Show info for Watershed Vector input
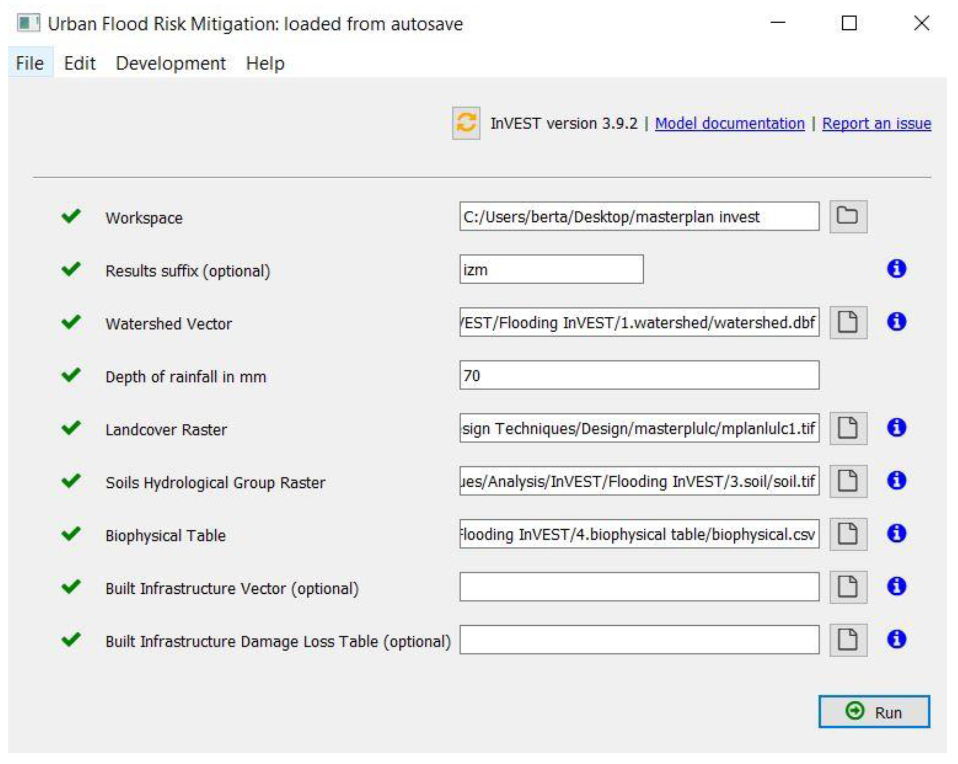 click(896, 322)
